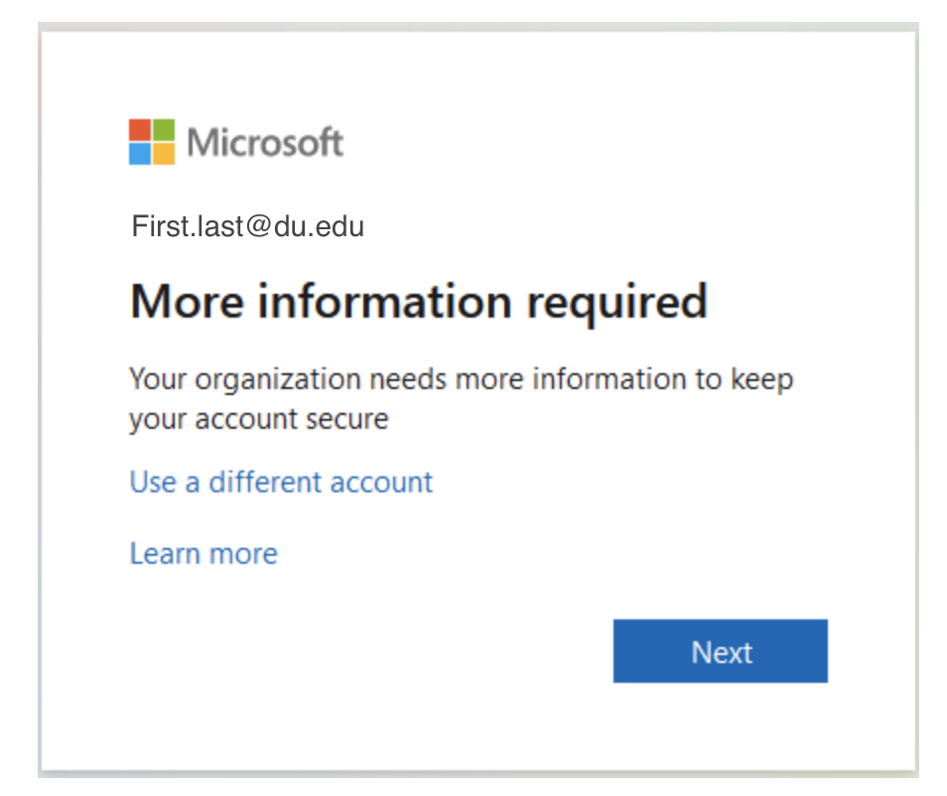Click the blue square of the Microsoft logo
Image resolution: width=947 pixels, height=796 pixels.
tap(140, 154)
